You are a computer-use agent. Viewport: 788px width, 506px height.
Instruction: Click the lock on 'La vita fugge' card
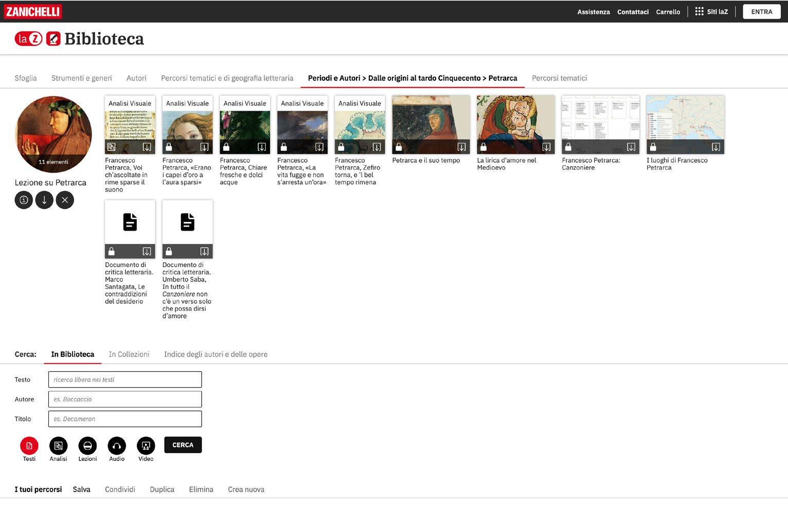click(283, 147)
